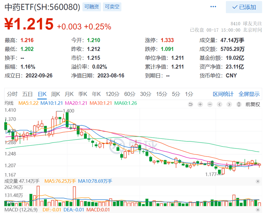Zoom out the chart with minus icon

click(210, 104)
